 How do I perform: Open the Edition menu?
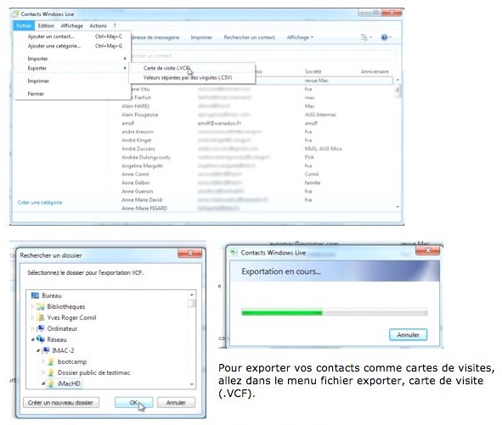pyautogui.click(x=46, y=25)
